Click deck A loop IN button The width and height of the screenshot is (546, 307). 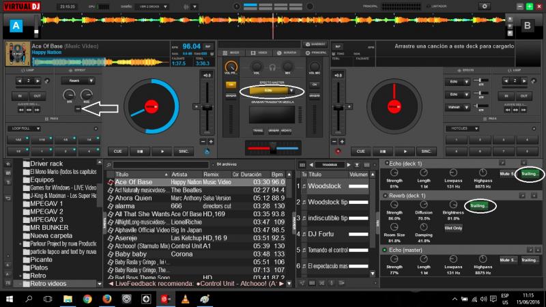tap(20, 96)
